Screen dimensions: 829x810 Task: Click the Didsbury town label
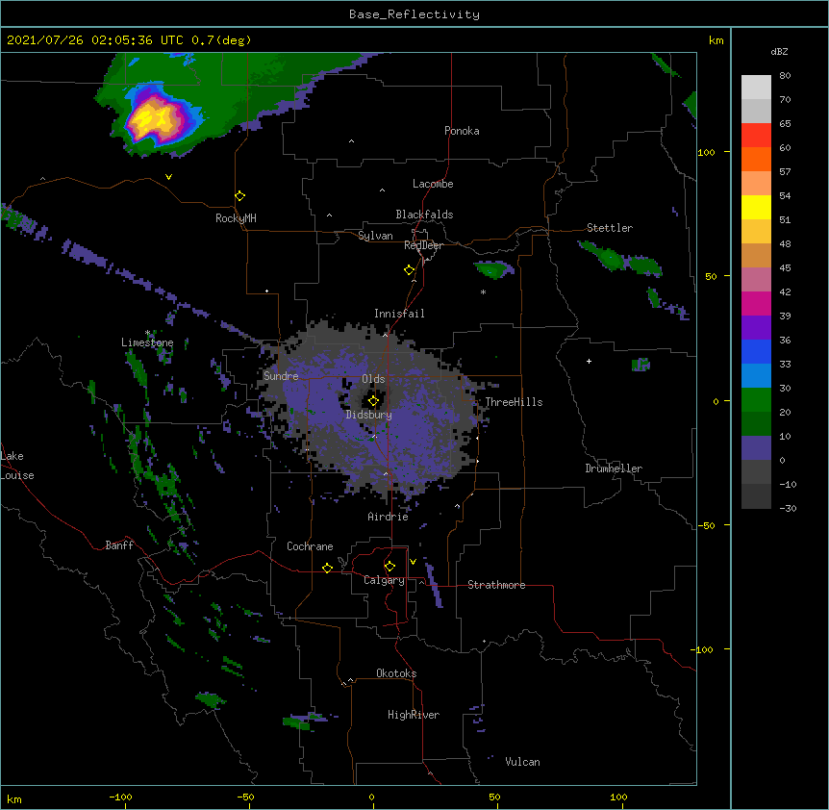(368, 415)
